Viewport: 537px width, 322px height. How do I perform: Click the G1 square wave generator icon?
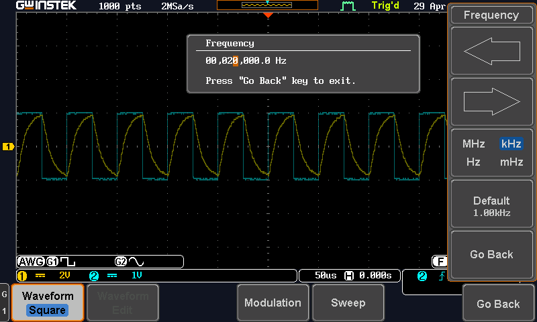[60, 262]
